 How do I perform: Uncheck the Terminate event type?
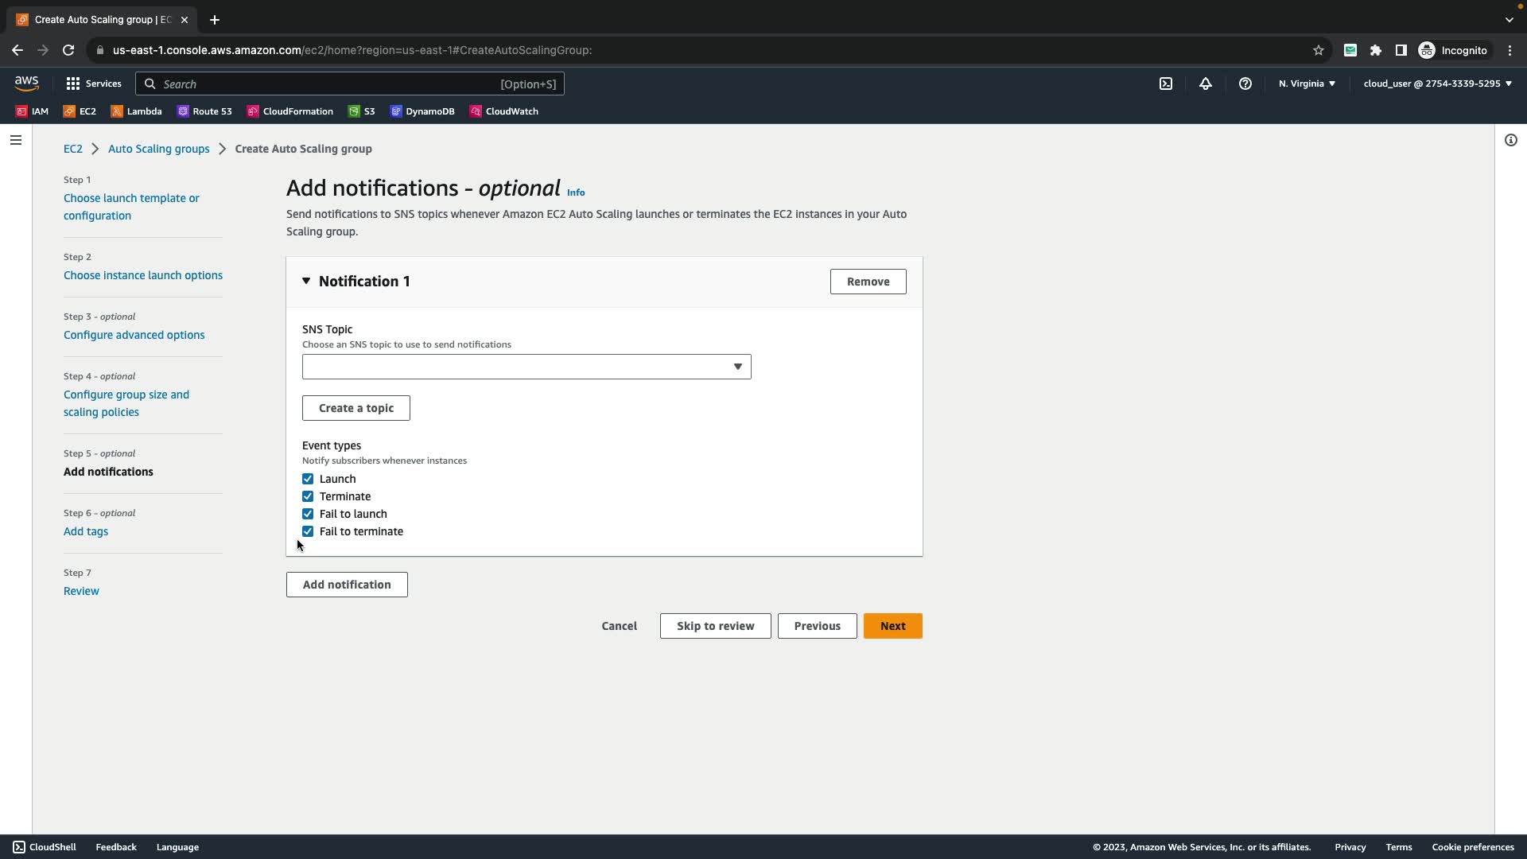pyautogui.click(x=308, y=496)
